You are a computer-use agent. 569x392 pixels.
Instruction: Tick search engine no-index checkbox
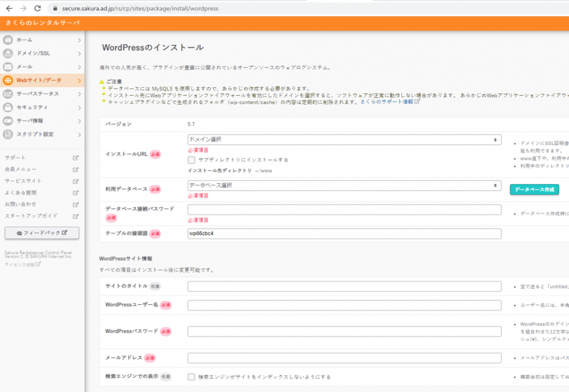tap(191, 377)
